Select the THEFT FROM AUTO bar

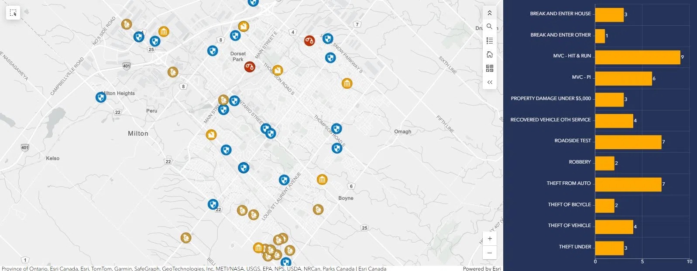point(628,184)
